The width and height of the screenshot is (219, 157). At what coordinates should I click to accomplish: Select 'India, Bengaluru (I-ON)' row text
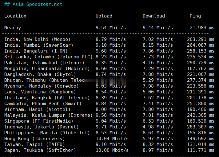pos(36,51)
